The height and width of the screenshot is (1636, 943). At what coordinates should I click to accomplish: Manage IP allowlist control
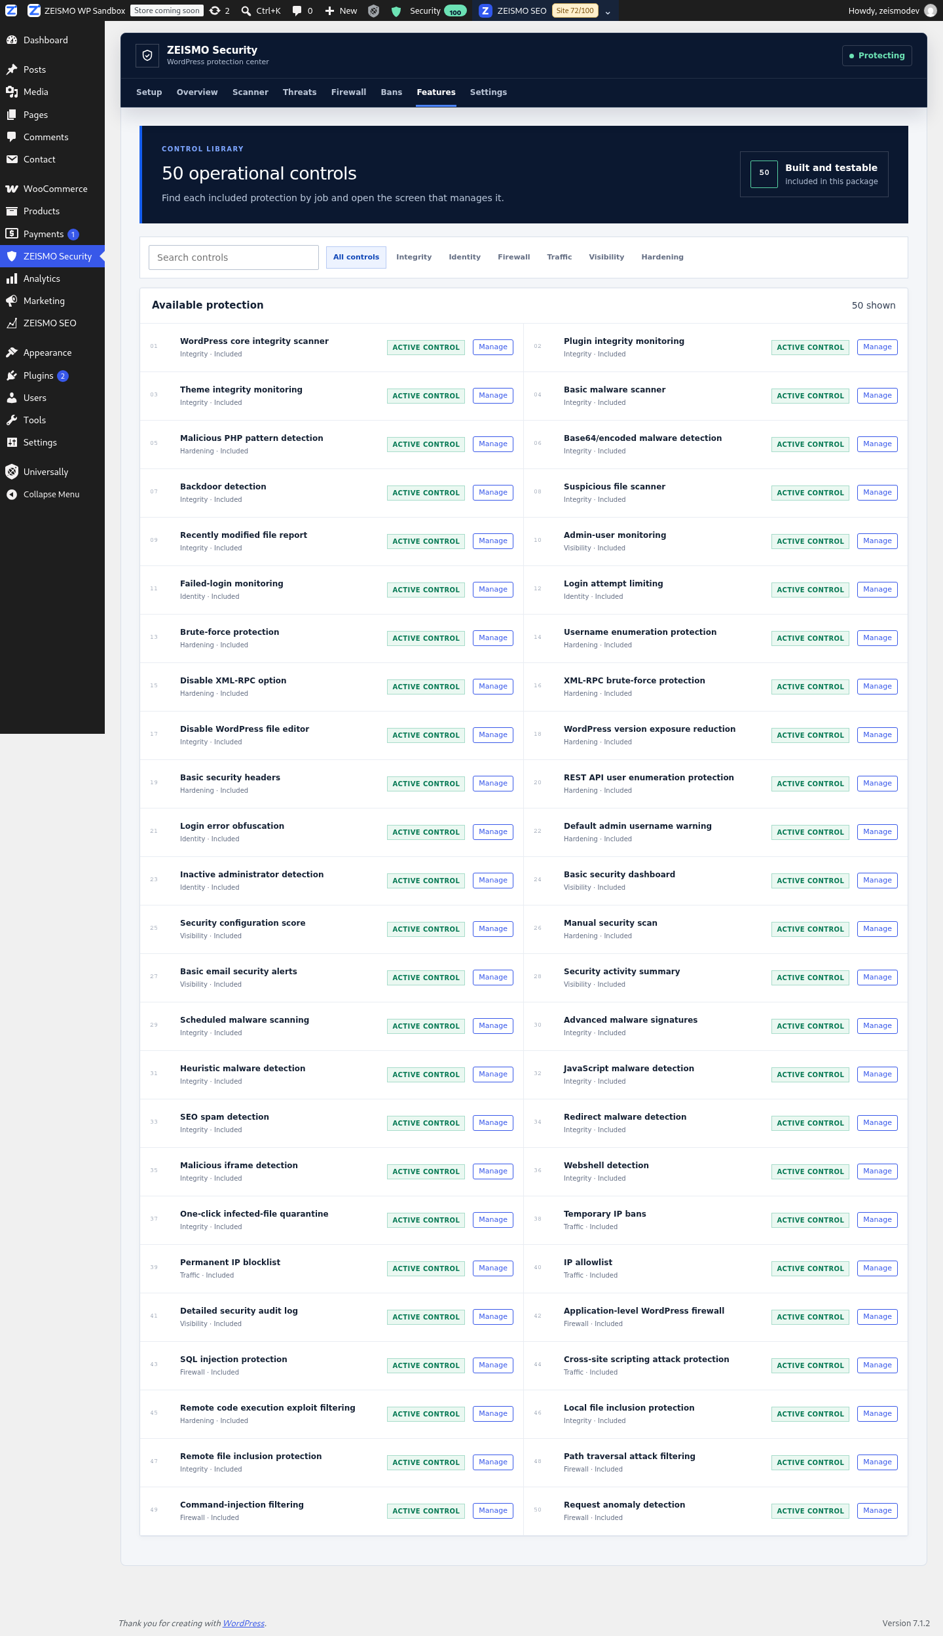coord(878,1268)
